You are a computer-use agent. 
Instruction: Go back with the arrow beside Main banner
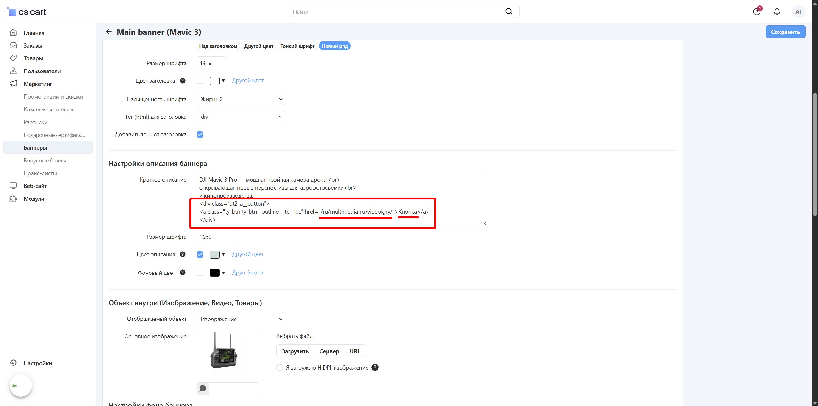tap(109, 32)
